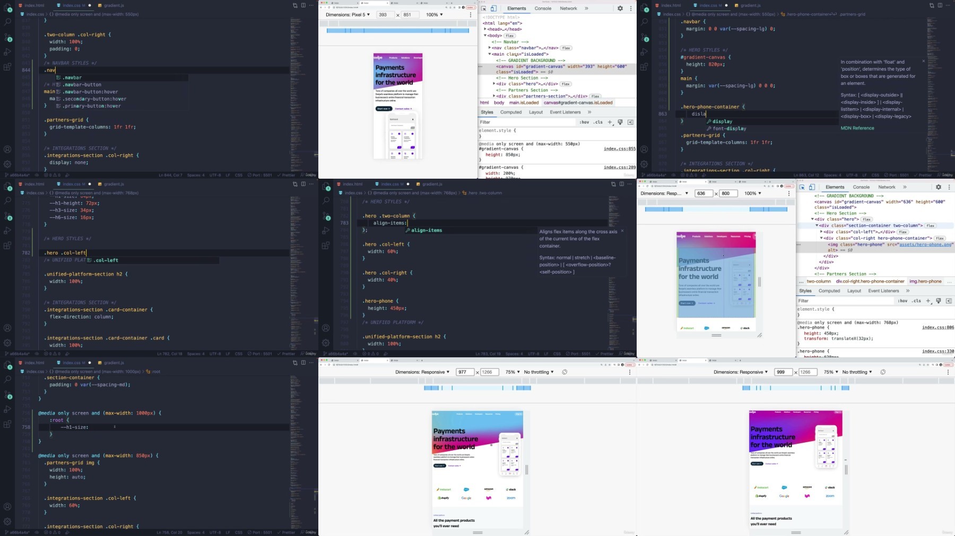
Task: Expand the div class="col-left" node
Action: [x=821, y=232]
